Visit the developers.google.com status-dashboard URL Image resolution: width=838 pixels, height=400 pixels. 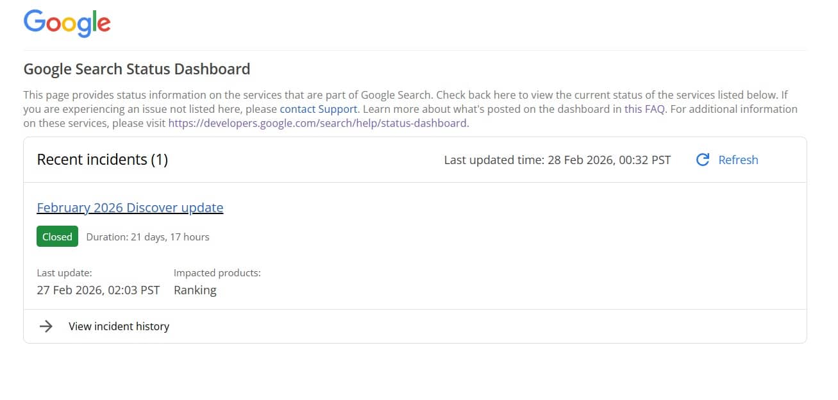pos(317,123)
